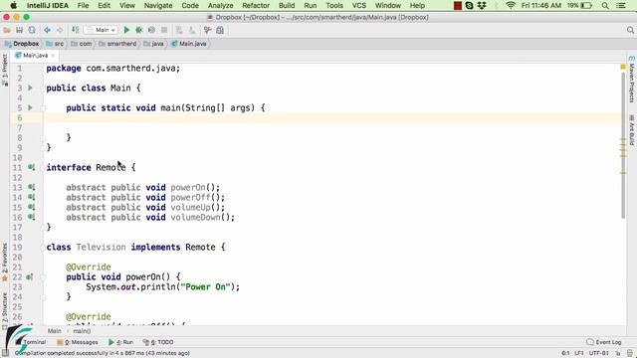Click fold end marker on line 8
The width and height of the screenshot is (637, 358).
tap(43, 138)
